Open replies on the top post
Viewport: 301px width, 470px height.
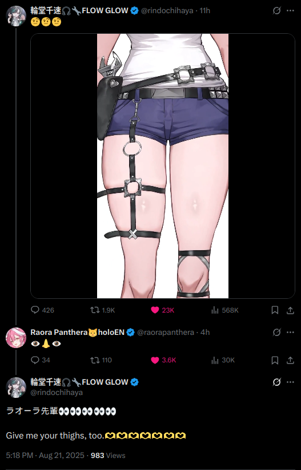pos(42,310)
